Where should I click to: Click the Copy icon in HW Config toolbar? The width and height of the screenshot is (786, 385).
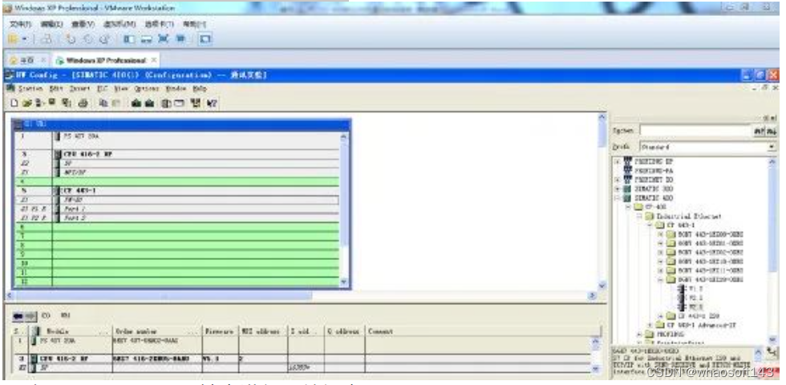click(103, 103)
